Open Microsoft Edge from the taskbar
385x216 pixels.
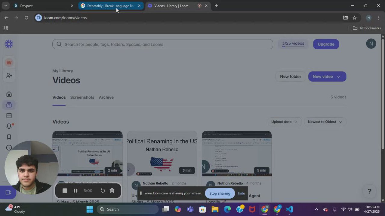click(x=227, y=209)
